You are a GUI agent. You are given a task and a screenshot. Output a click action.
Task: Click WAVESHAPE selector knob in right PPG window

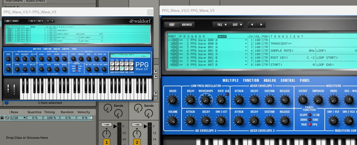206,100
